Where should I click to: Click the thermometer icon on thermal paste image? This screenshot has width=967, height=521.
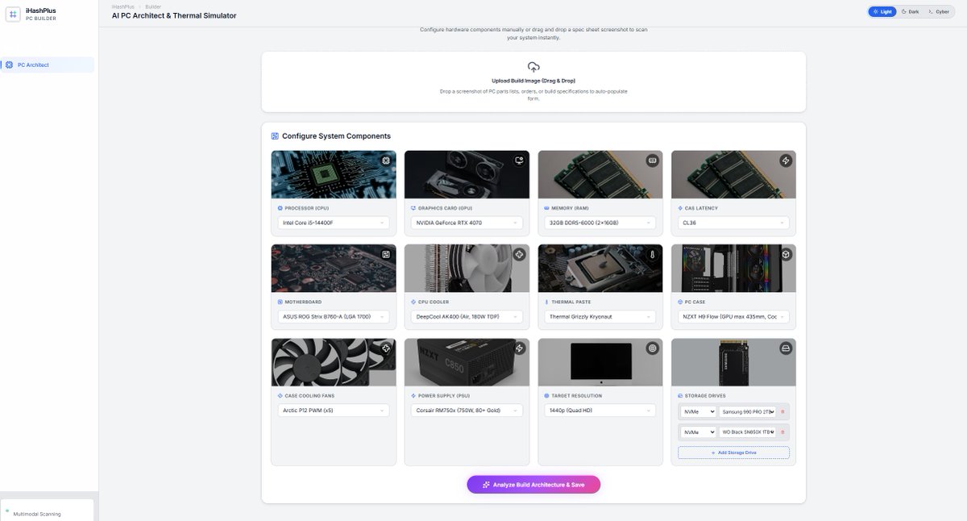pos(653,254)
